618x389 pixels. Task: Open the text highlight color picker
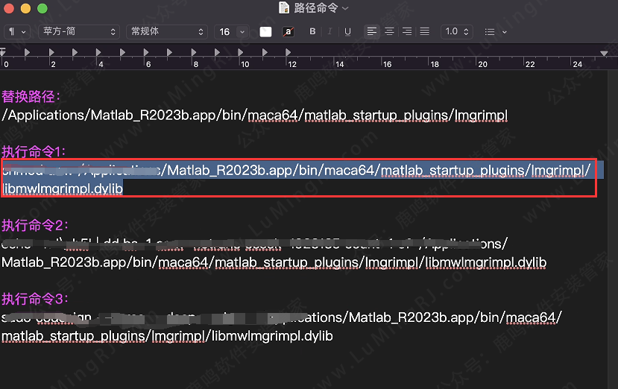[288, 31]
